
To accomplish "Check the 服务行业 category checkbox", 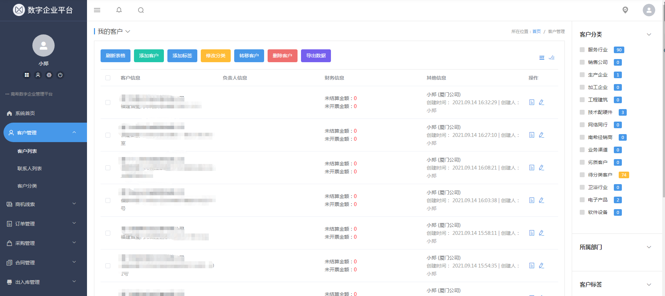I will pyautogui.click(x=582, y=50).
